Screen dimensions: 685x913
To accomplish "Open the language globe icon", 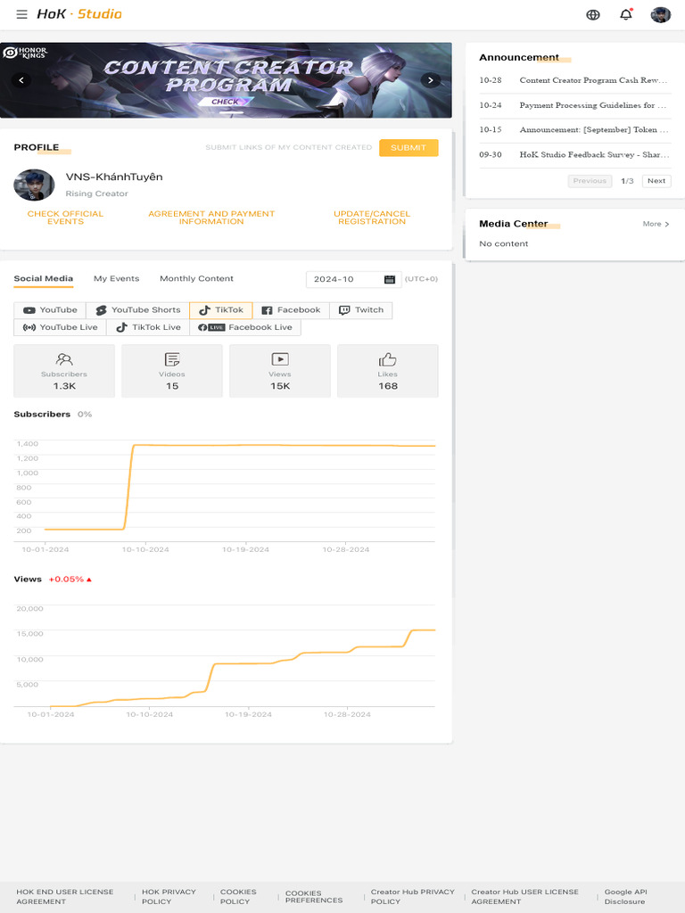I will pos(593,14).
